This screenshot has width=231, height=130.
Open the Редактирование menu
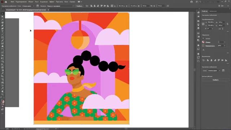coord(21,2)
